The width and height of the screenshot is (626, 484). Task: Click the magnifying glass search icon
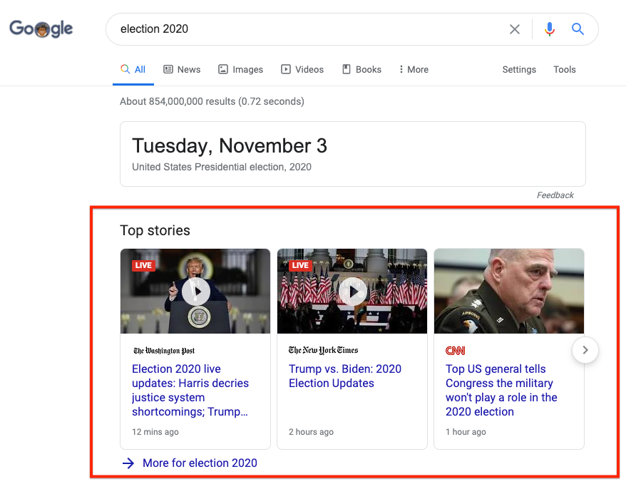click(x=578, y=29)
